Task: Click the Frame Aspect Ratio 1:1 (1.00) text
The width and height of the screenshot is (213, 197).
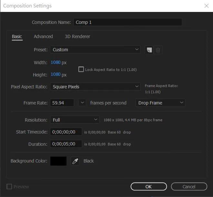Action: (x=153, y=92)
